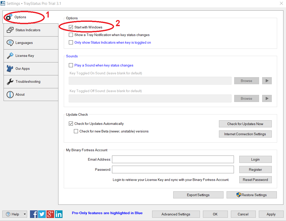Click the Our Apps grid icon
Viewport: 286px width, 221px height.
pos(10,69)
